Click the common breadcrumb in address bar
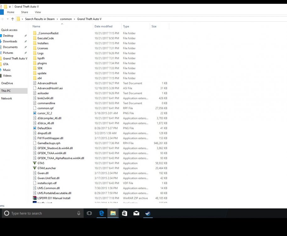287x236 pixels. pyautogui.click(x=66, y=19)
